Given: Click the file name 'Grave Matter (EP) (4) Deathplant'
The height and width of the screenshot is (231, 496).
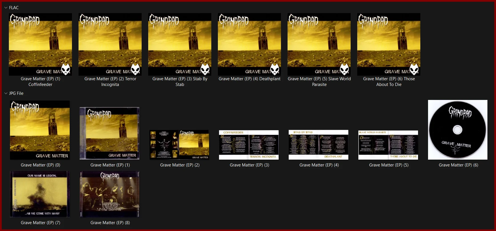Looking at the screenshot, I should [250, 79].
